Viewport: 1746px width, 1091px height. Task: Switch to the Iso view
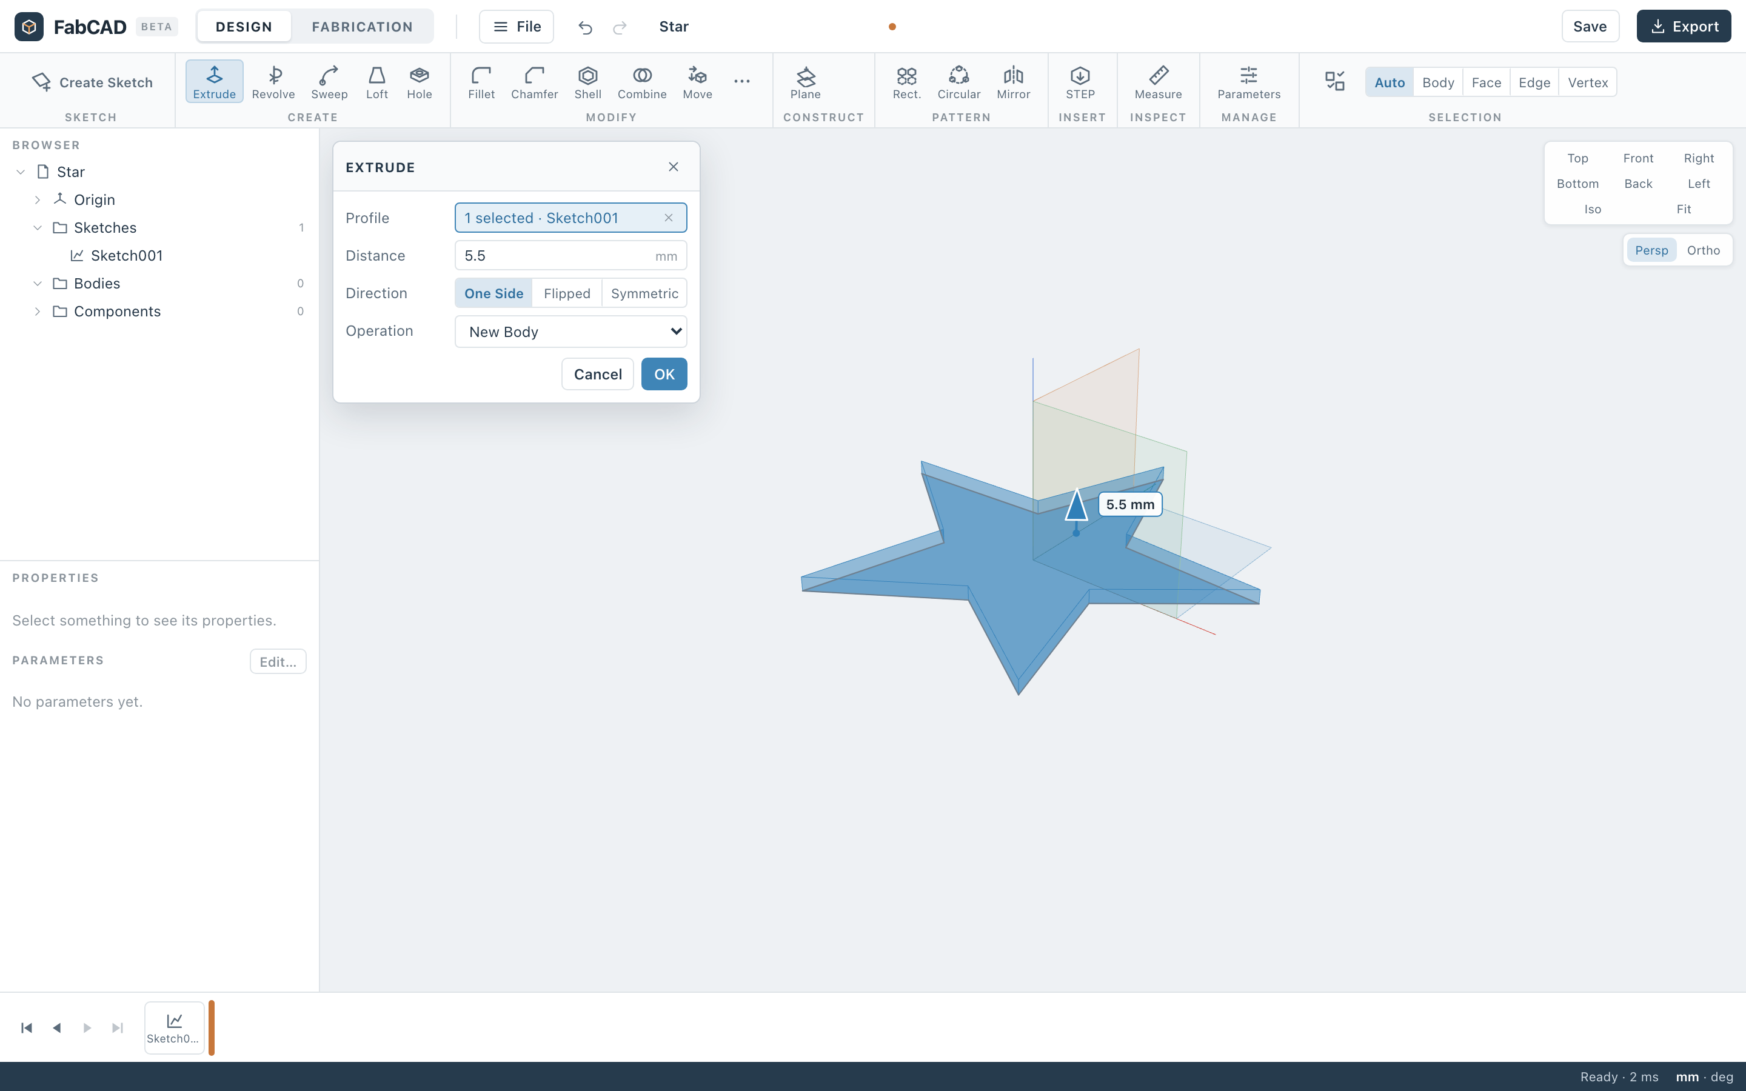point(1593,209)
